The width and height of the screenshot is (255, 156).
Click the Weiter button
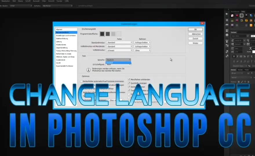(195, 43)
